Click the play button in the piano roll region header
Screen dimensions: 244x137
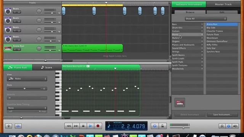click(x=88, y=66)
